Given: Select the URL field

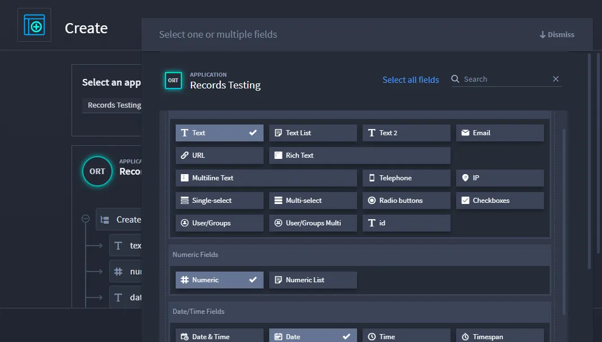Looking at the screenshot, I should (220, 156).
